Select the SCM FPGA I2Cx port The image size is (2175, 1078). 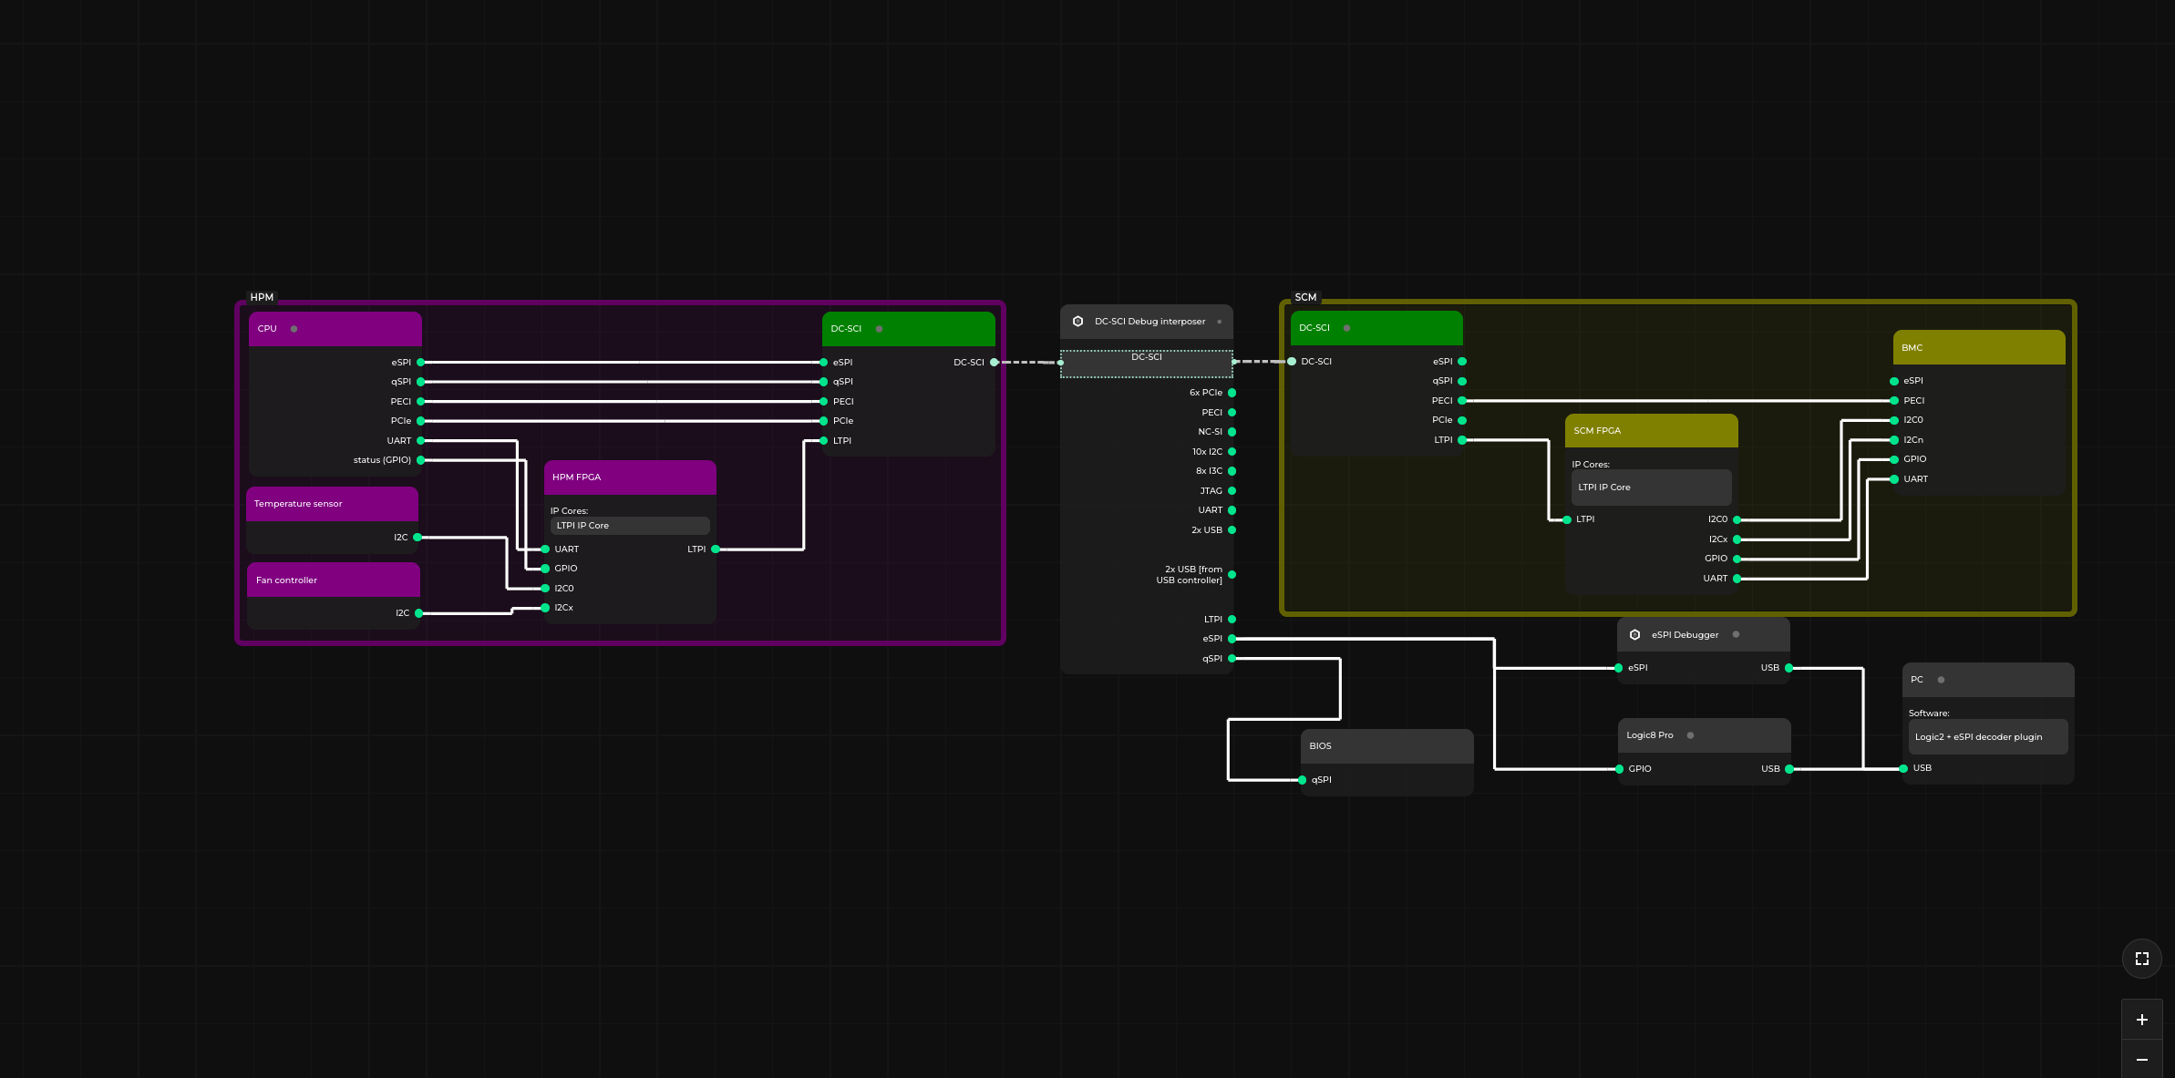click(x=1737, y=539)
